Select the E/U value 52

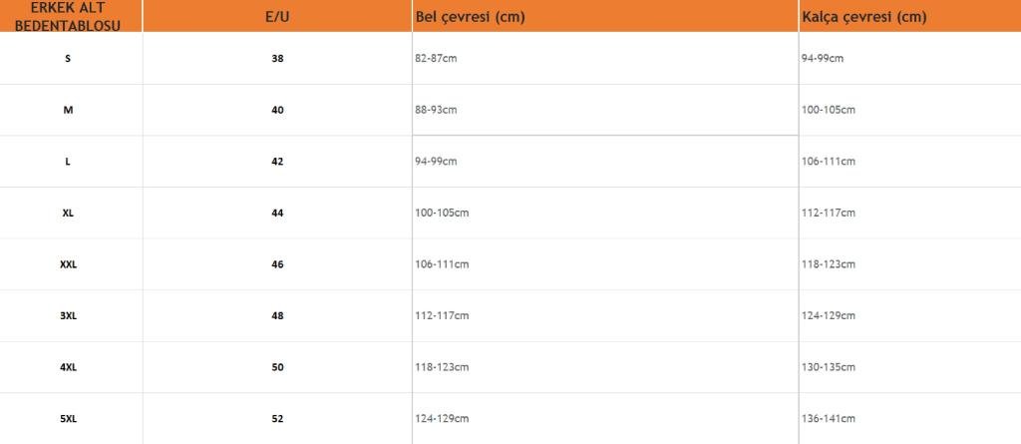(x=277, y=419)
